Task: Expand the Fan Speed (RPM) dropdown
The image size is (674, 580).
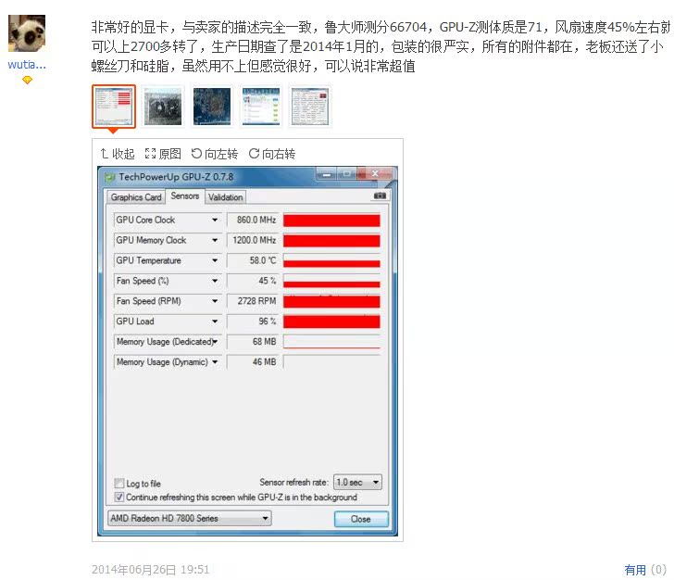Action: click(215, 301)
